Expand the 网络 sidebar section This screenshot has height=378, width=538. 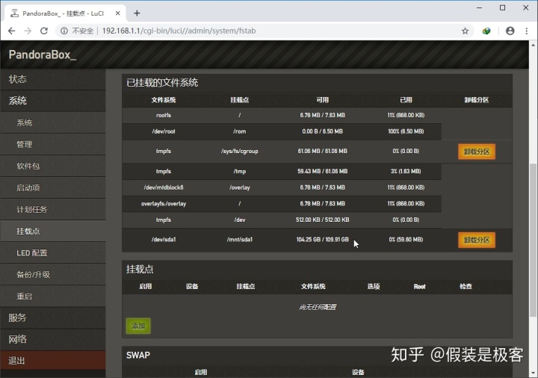tap(53, 339)
